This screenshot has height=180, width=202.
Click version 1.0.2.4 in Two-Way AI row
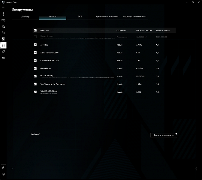tap(139, 84)
